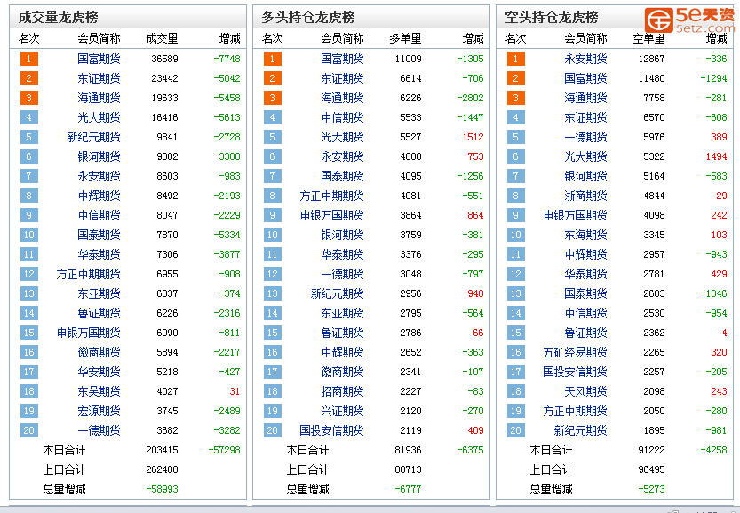Select volume value 36589
Image resolution: width=740 pixels, height=513 pixels.
click(x=164, y=59)
